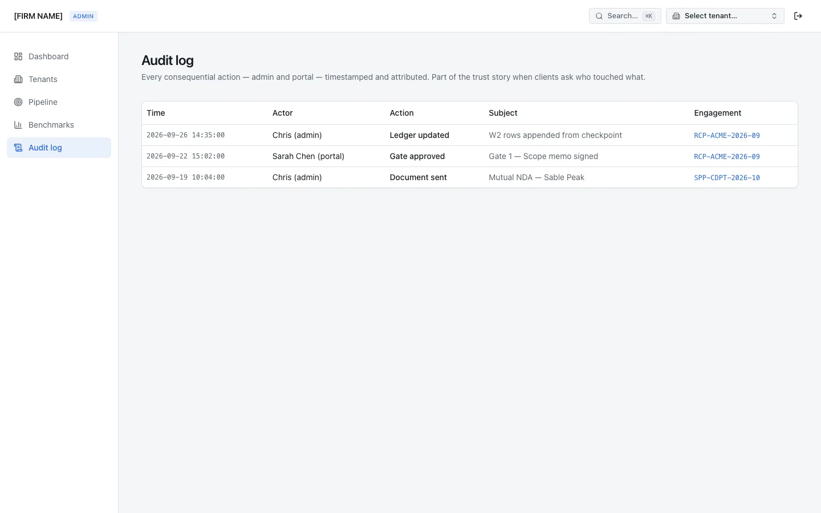Expand tenant selector using chevron arrows
The image size is (821, 513).
[x=774, y=16]
